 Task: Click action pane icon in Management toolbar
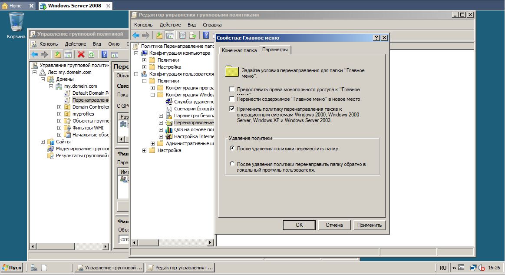(x=115, y=54)
